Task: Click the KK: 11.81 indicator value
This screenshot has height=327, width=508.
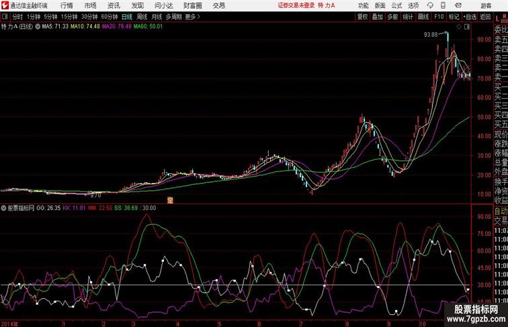Action: click(74, 208)
